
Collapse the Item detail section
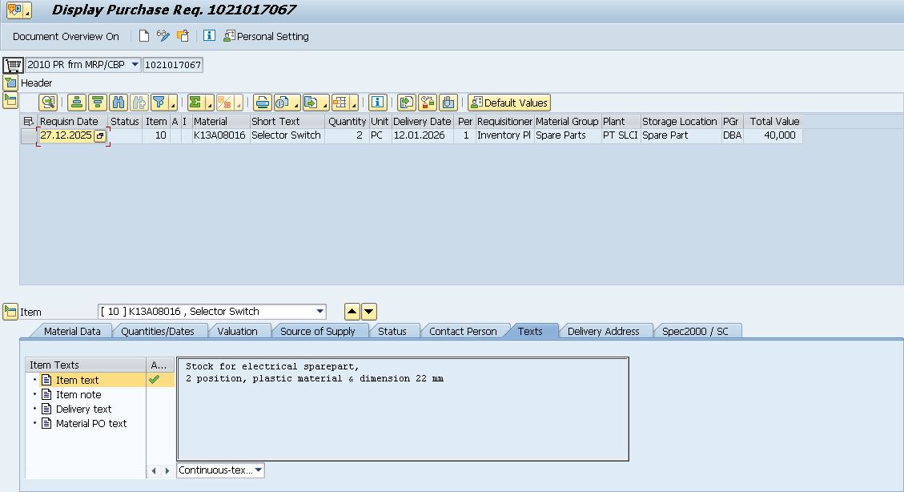10,312
